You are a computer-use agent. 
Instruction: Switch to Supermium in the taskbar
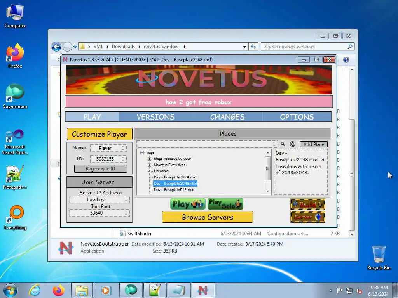[131, 290]
